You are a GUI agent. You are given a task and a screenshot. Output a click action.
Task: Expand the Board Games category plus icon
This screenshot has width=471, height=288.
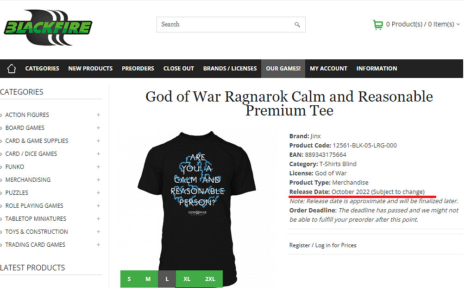point(98,128)
